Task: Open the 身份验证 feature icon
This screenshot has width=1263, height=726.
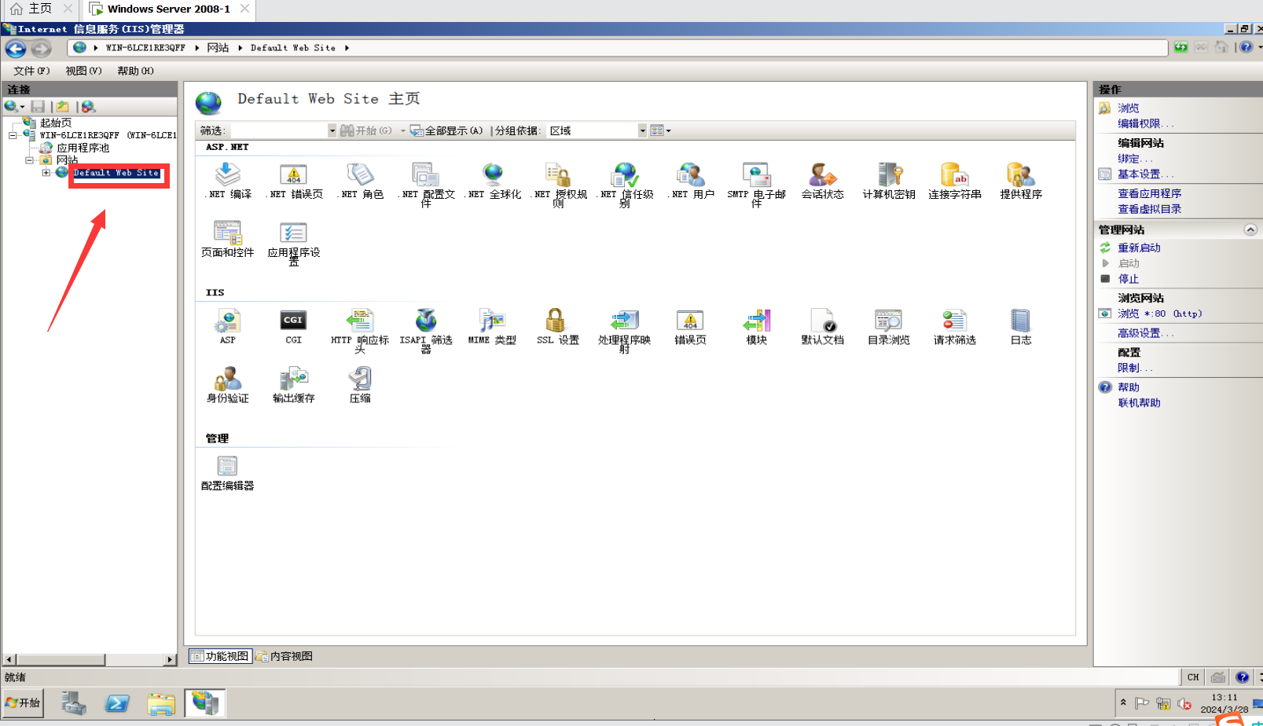Action: coord(228,385)
